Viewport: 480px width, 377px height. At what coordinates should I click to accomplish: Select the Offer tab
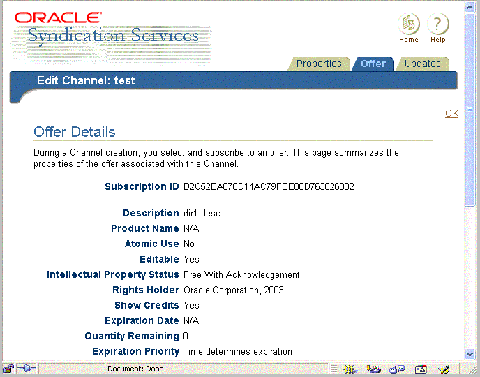373,64
